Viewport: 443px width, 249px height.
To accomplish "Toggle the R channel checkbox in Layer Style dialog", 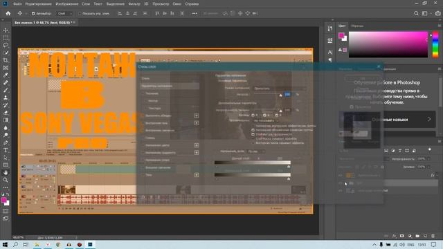I will 253,116.
